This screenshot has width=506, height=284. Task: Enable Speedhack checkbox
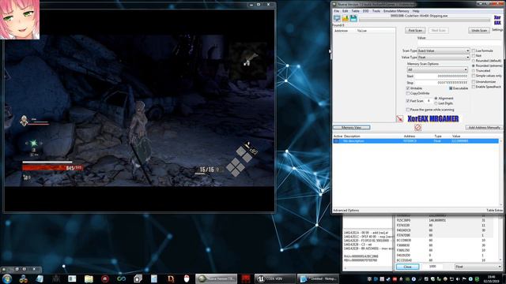(474, 87)
